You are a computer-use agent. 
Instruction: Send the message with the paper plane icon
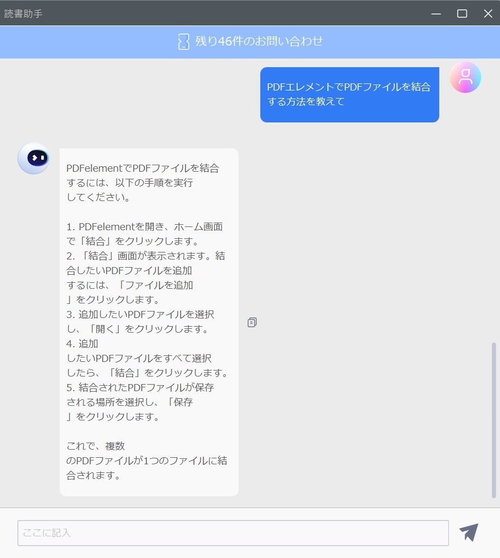[469, 533]
